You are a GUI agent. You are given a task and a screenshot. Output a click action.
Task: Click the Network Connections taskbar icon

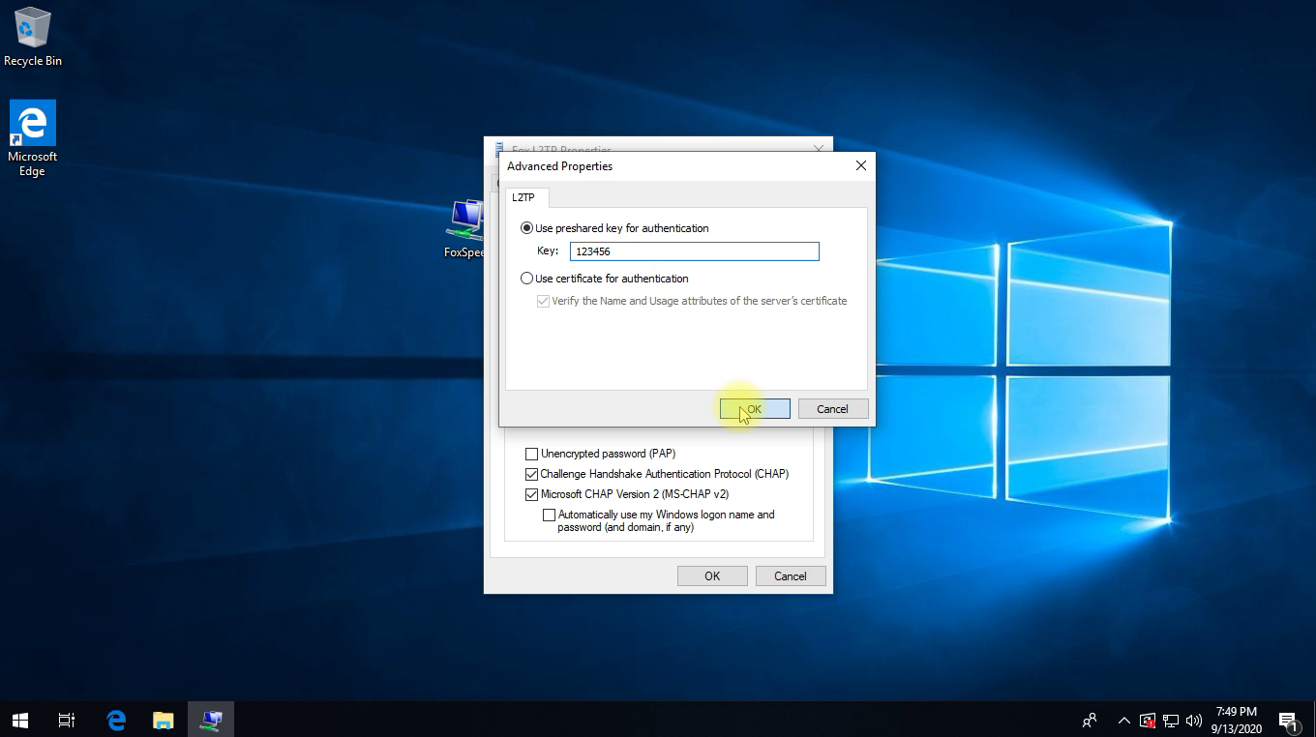(211, 720)
